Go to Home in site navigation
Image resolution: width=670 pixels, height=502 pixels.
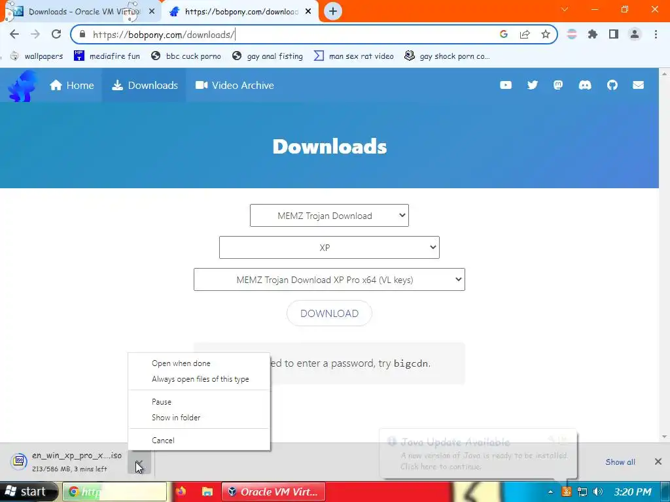point(71,86)
